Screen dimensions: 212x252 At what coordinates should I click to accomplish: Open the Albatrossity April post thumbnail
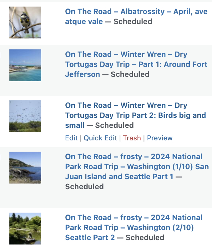pyautogui.click(x=25, y=23)
